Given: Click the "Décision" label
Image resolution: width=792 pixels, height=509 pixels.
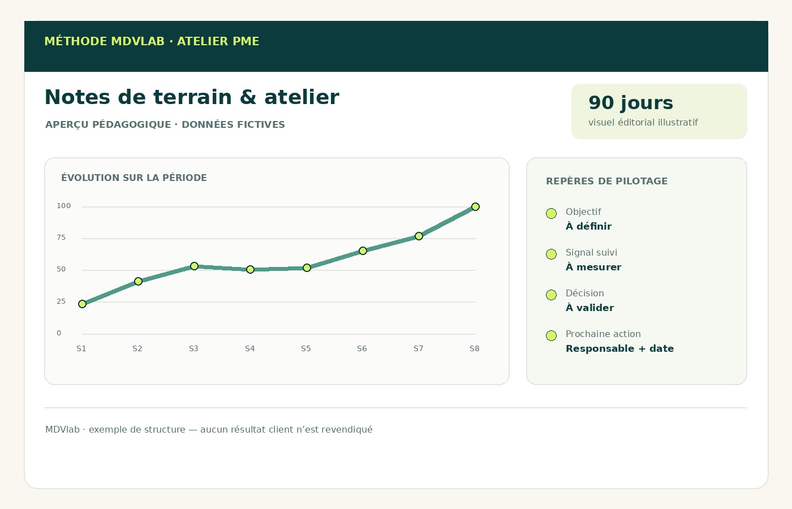Looking at the screenshot, I should pyautogui.click(x=585, y=293).
